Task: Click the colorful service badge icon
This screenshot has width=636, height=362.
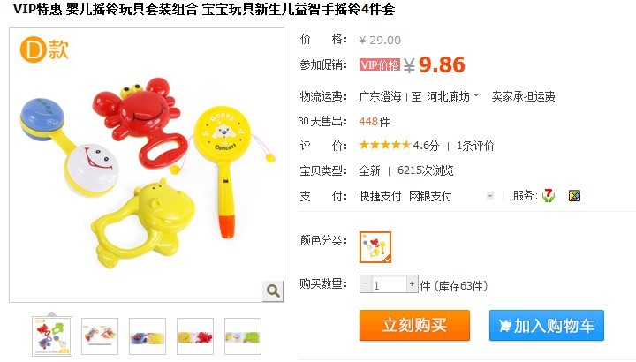Action: click(x=574, y=196)
